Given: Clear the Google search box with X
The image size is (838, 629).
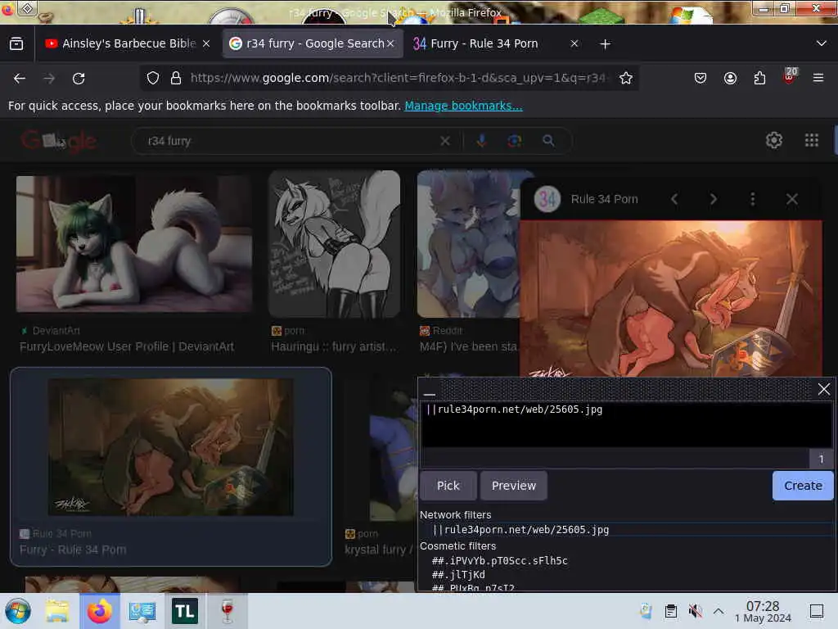Looking at the screenshot, I should [444, 141].
